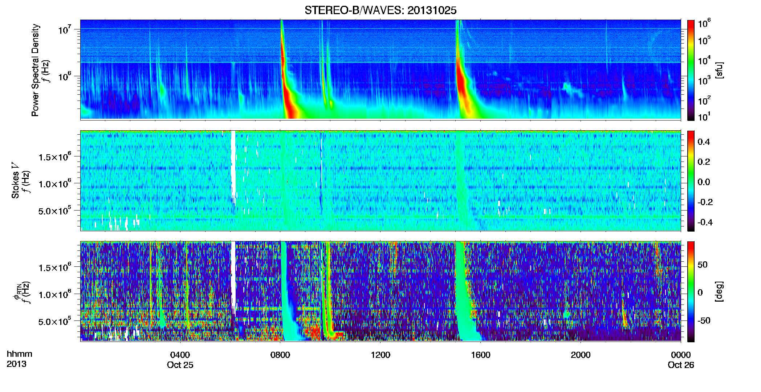Select the Power Spectral Density axis label
The width and height of the screenshot is (761, 392).
coord(35,70)
